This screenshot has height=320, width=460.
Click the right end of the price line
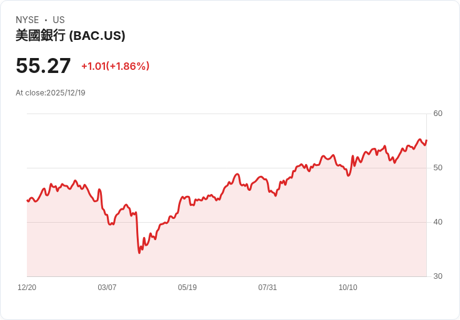point(426,140)
